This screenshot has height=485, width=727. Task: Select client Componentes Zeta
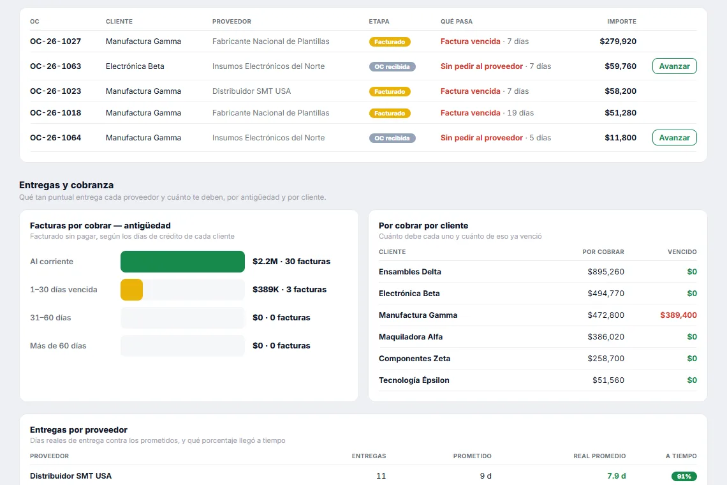click(415, 359)
